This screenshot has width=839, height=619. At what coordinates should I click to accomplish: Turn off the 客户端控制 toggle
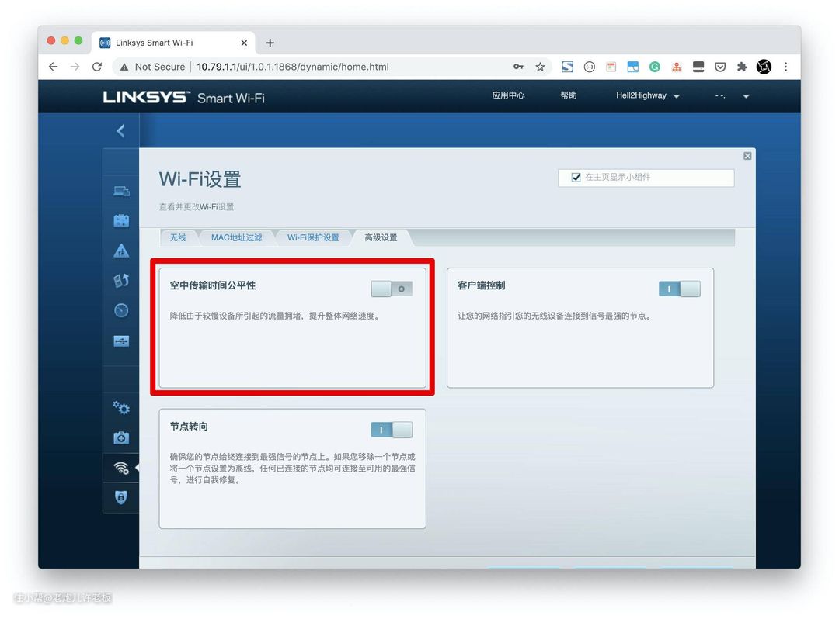(679, 289)
